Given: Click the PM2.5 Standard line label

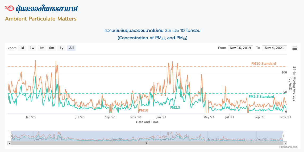Looking at the screenshot, I should point(261,97).
